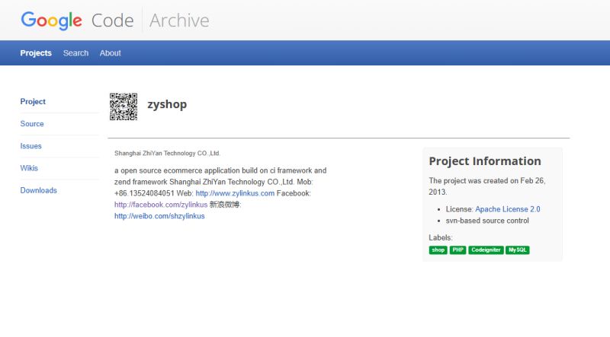Click the project created on Feb 26 text

click(x=487, y=186)
